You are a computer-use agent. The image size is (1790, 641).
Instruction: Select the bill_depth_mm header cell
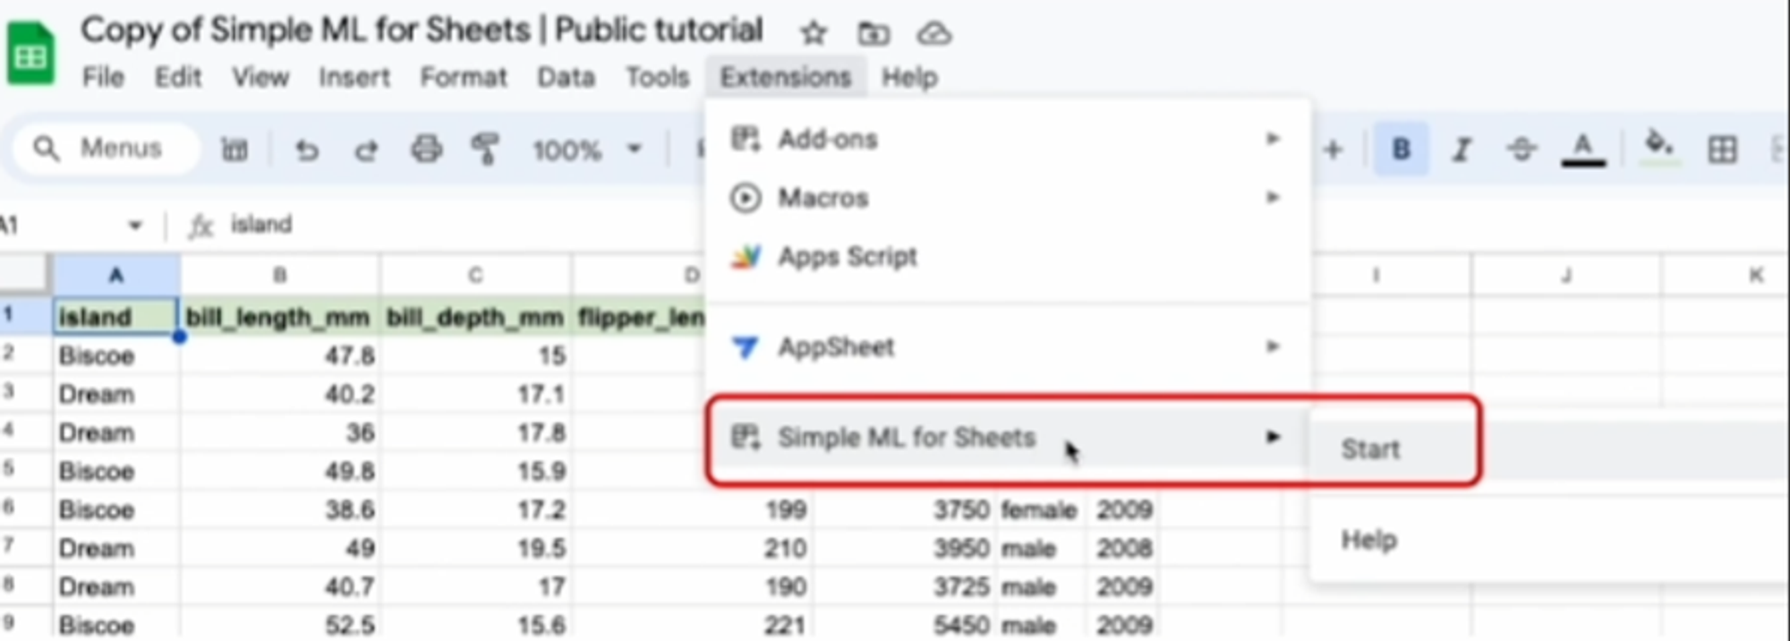(x=475, y=316)
